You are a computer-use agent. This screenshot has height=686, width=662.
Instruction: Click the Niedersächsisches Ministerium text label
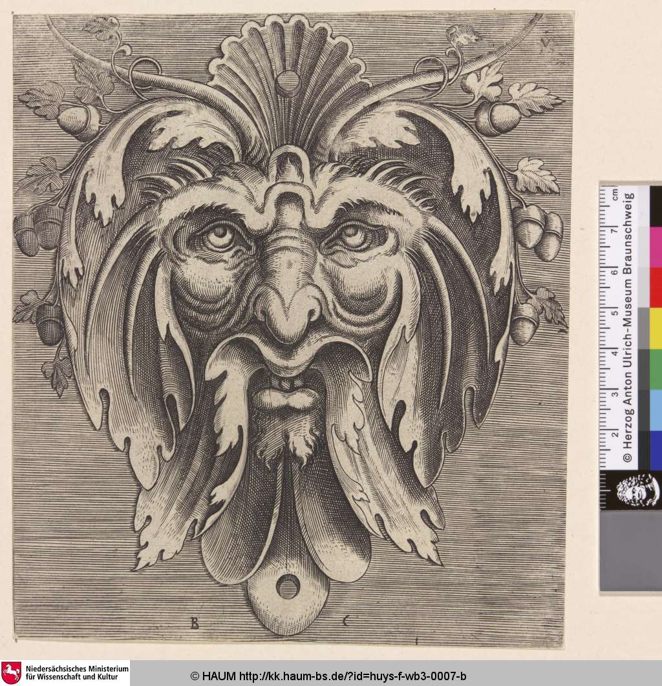tap(77, 672)
